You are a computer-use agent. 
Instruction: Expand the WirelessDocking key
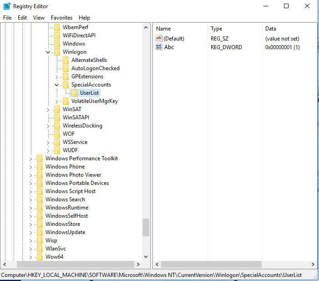pos(48,126)
